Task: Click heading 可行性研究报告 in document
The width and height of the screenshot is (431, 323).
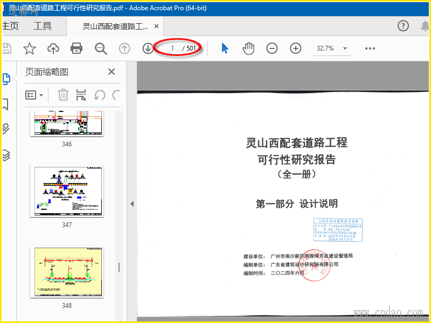Action: [297, 159]
